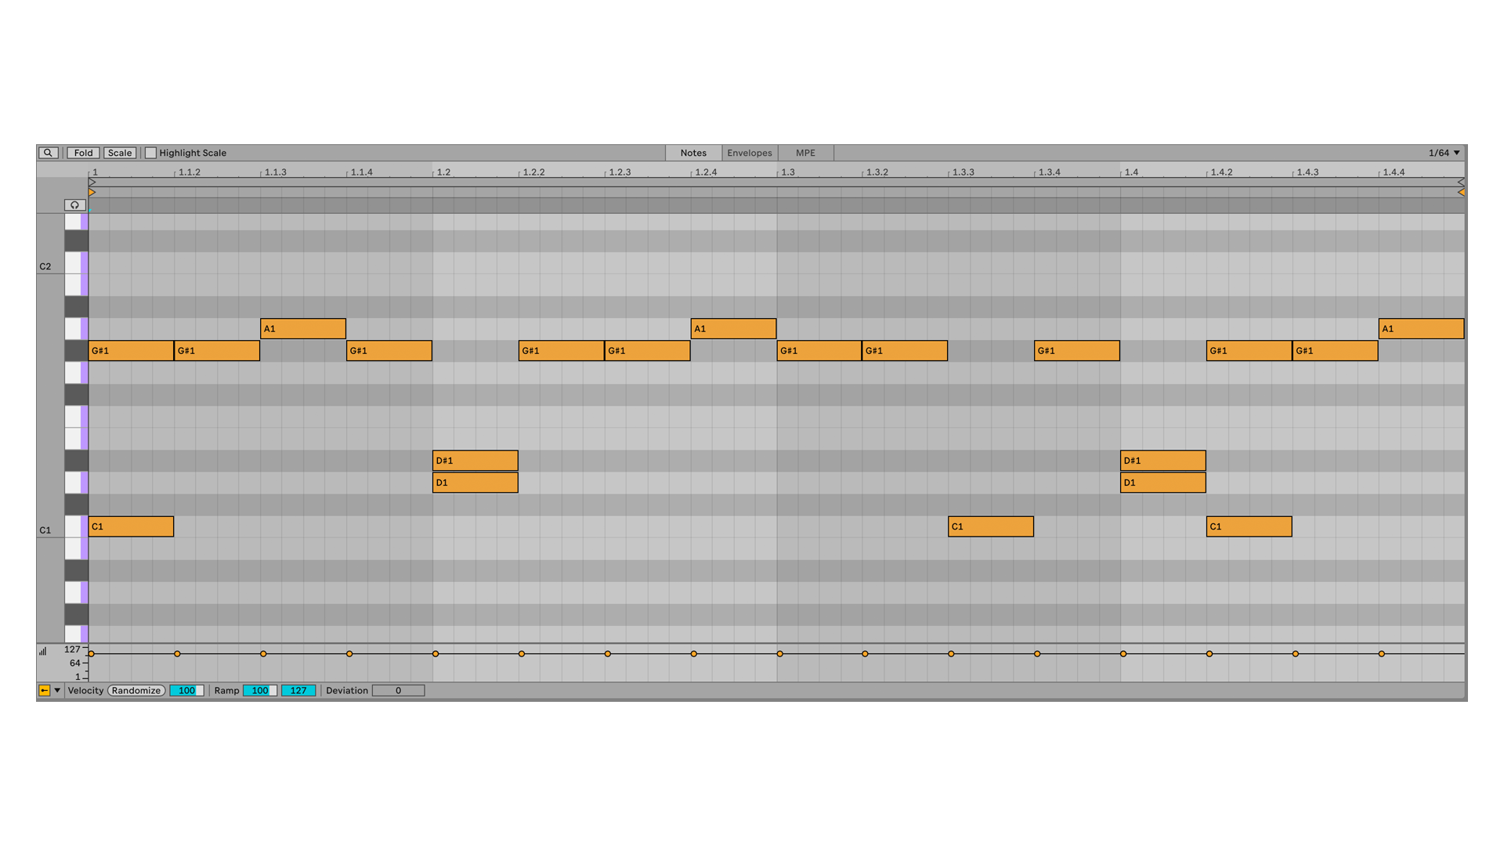
Task: Toggle the yellow velocity lane selector button
Action: coord(45,690)
